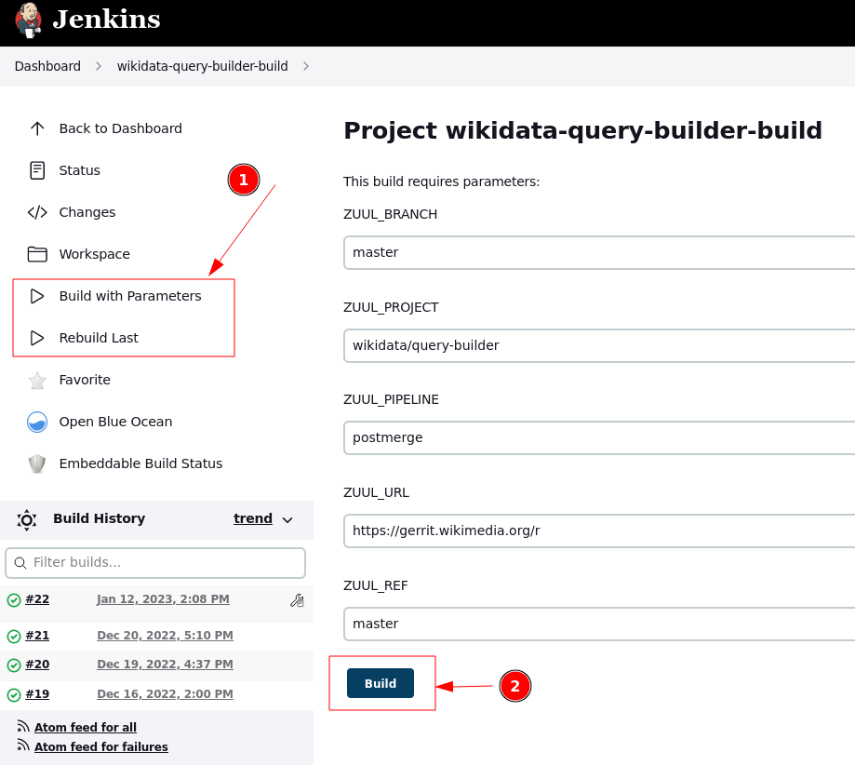This screenshot has width=855, height=779.
Task: Click the Blue Ocean wave icon
Action: click(37, 423)
